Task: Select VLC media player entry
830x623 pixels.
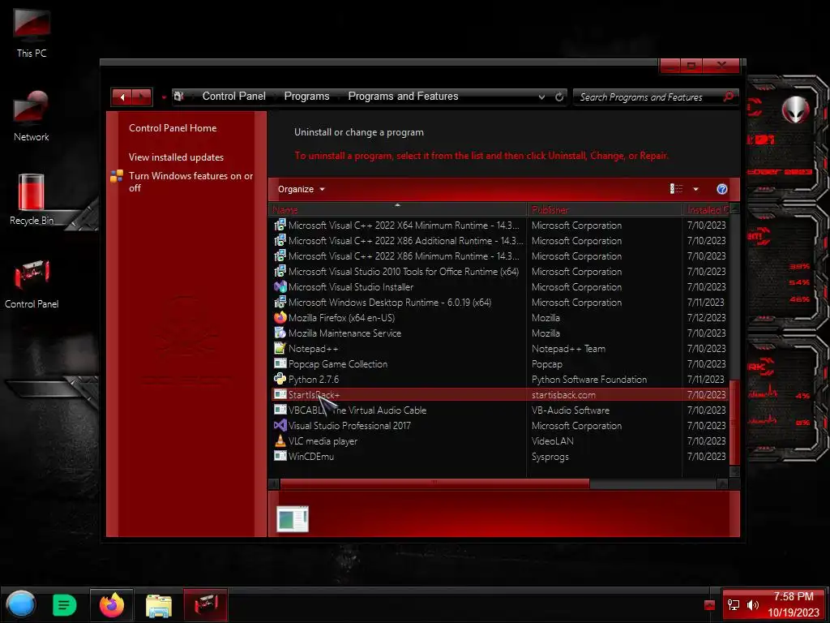Action: point(499,440)
